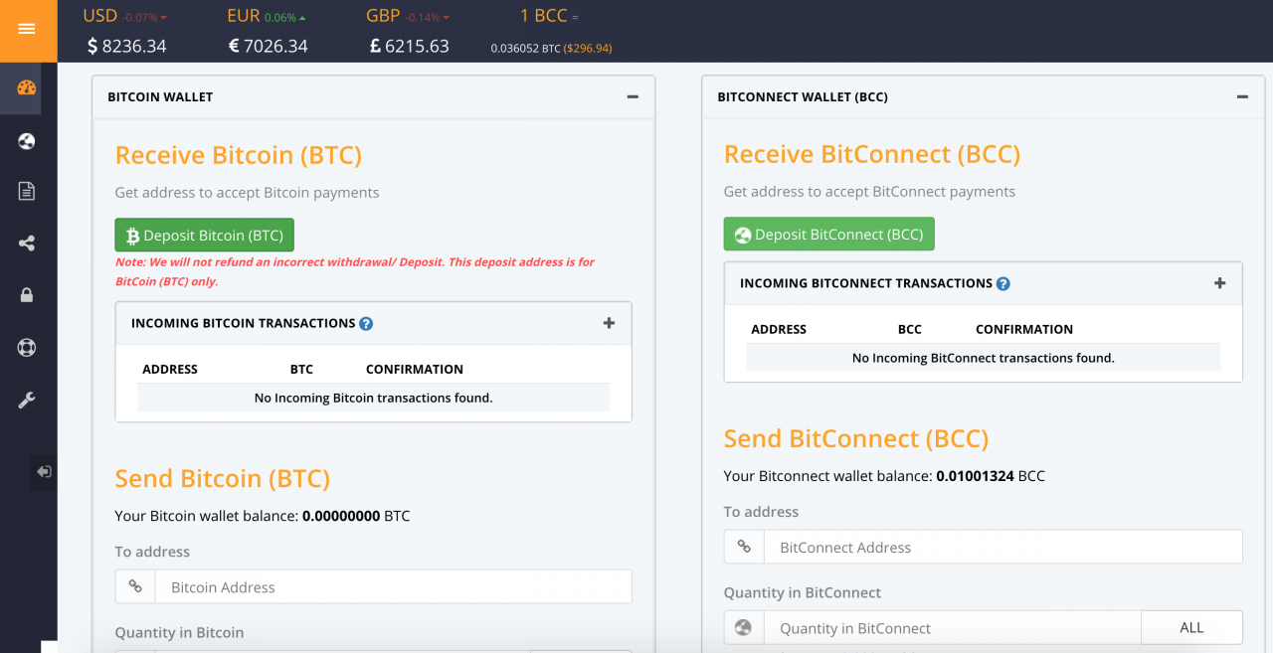Expand Incoming BitConnect Transactions section
Image resolution: width=1273 pixels, height=653 pixels.
pyautogui.click(x=1219, y=282)
